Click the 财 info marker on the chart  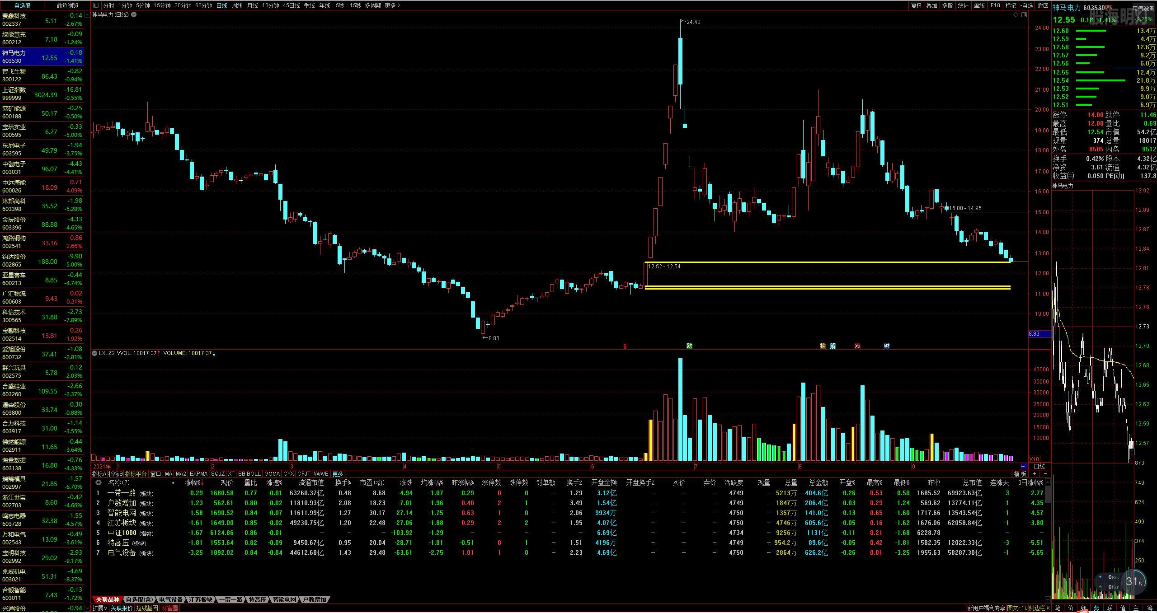tap(887, 346)
